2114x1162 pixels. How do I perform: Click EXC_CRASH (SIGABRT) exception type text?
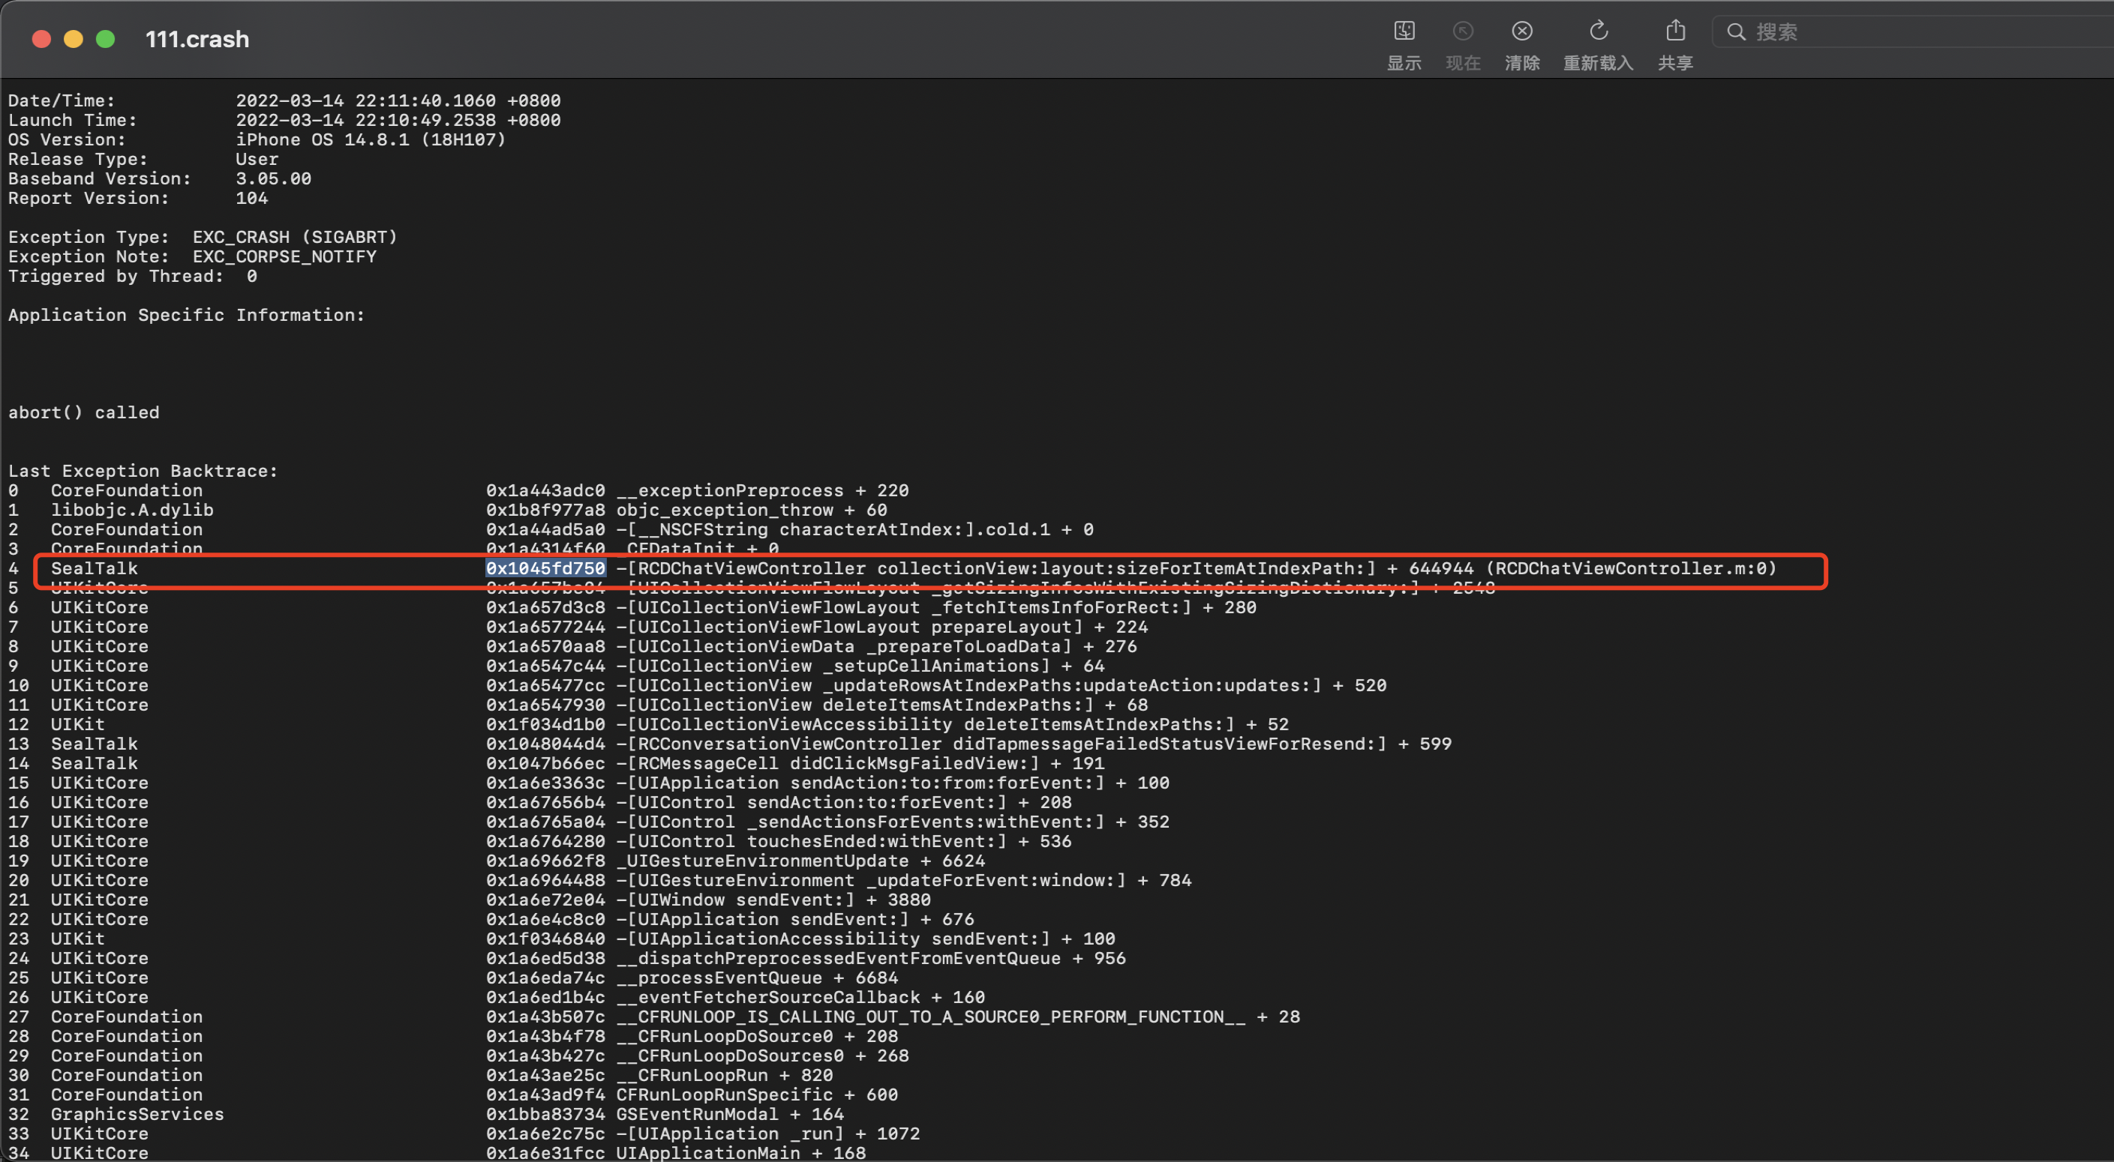tap(295, 237)
